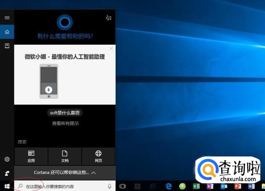Select the Cortana Home icon
This screenshot has height=191, width=265.
tap(7, 32)
